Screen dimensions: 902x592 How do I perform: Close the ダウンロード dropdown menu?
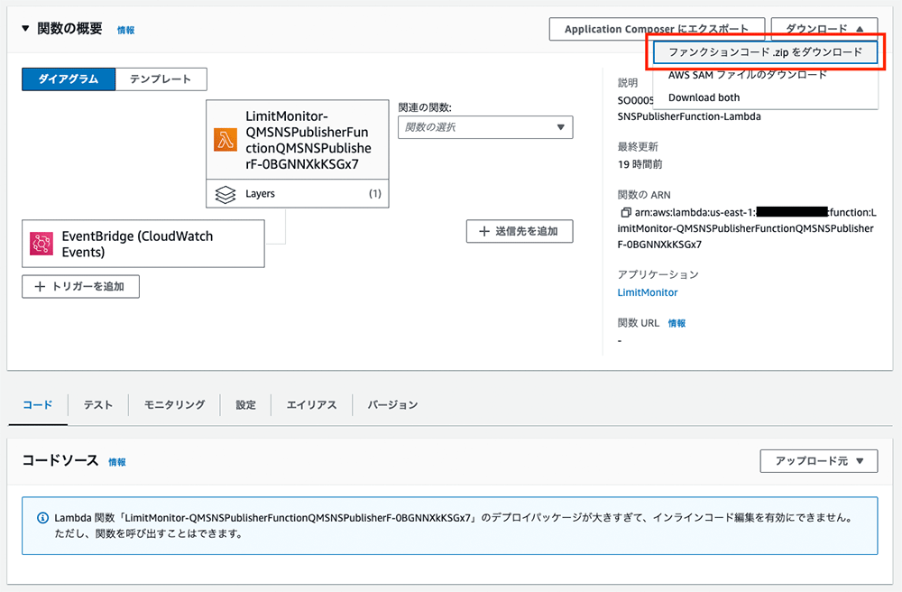click(824, 28)
